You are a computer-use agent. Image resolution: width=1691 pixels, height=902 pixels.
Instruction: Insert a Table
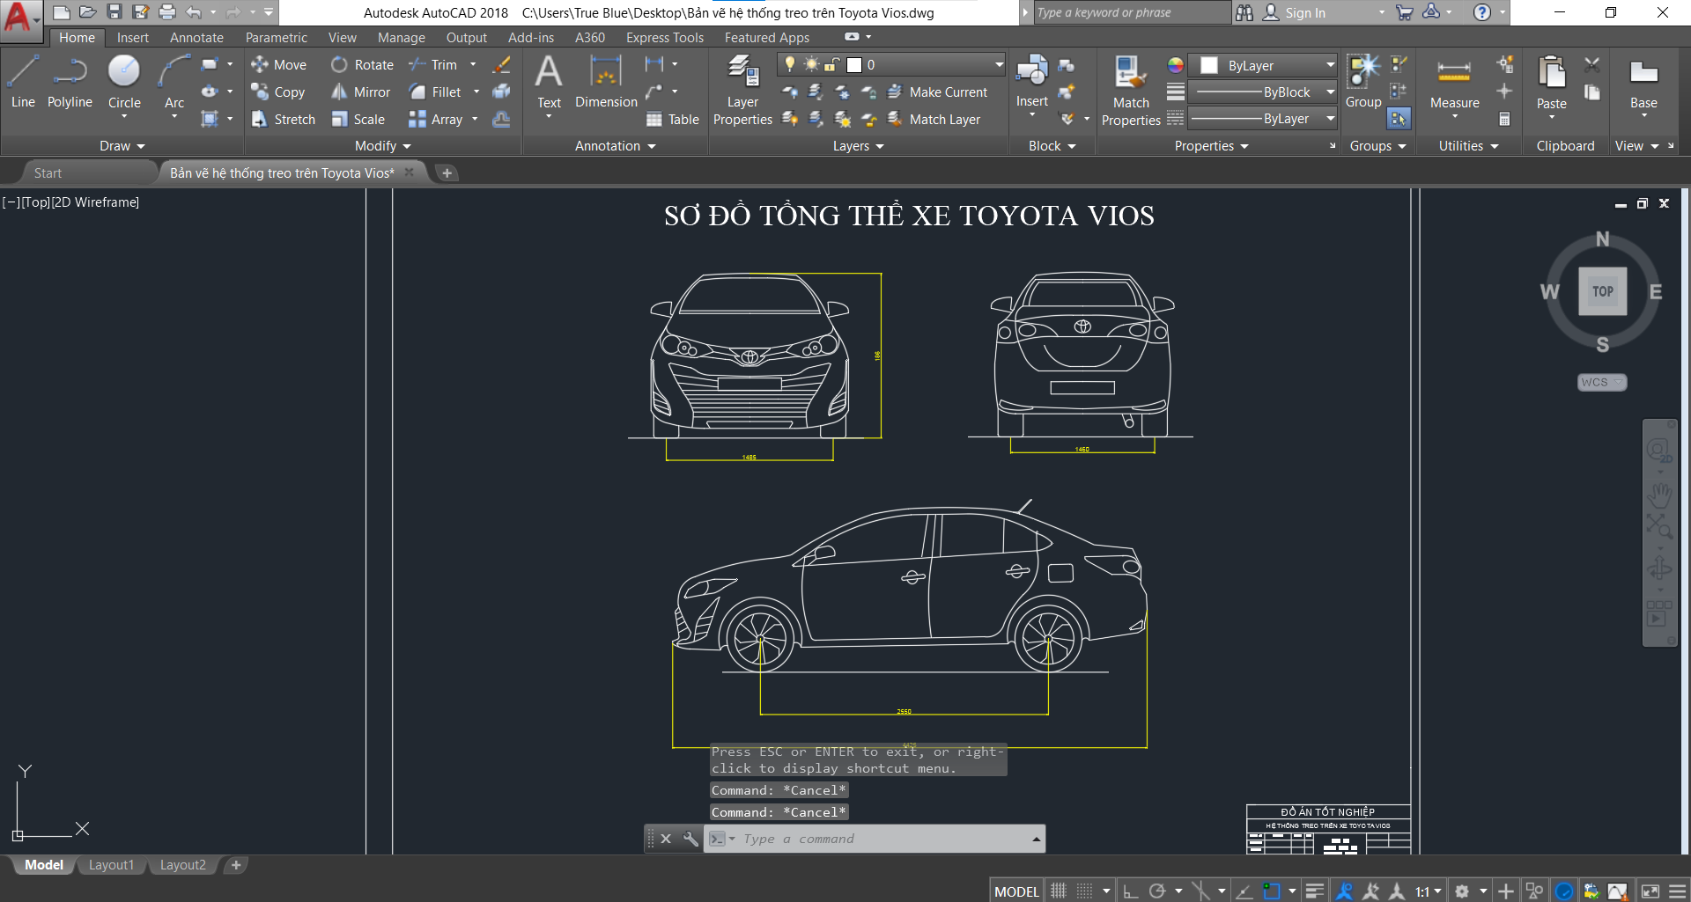(x=672, y=119)
